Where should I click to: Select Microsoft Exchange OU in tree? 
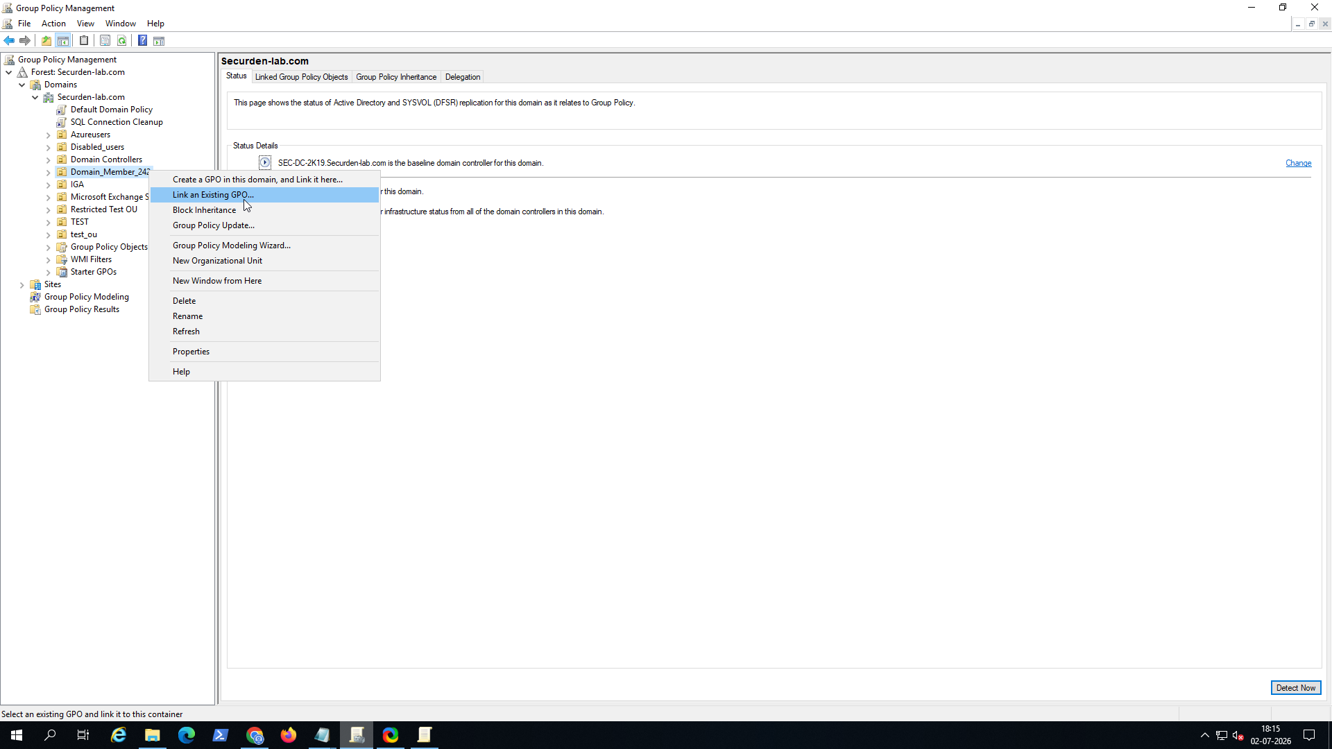coord(109,197)
